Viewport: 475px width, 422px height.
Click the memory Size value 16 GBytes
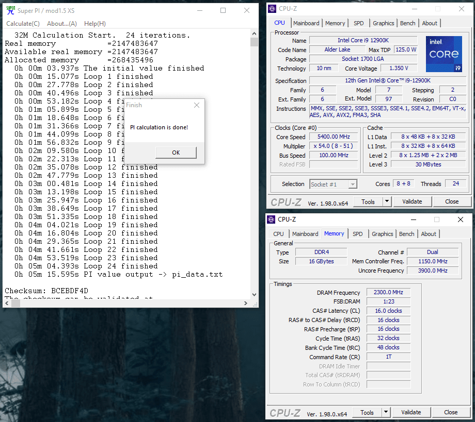pyautogui.click(x=322, y=261)
